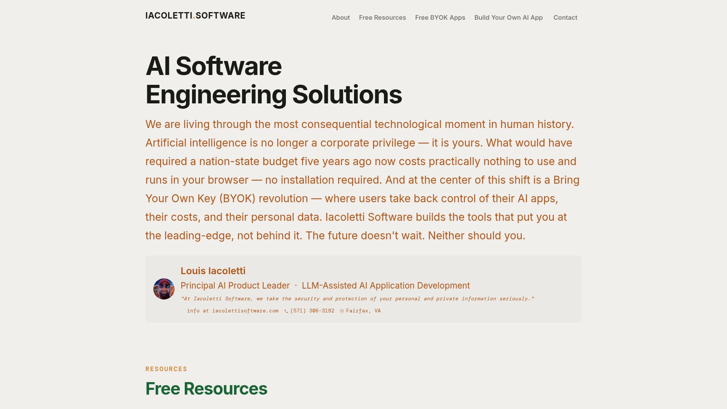Open the Build Your Own AI App page
This screenshot has height=409, width=727.
tap(509, 17)
